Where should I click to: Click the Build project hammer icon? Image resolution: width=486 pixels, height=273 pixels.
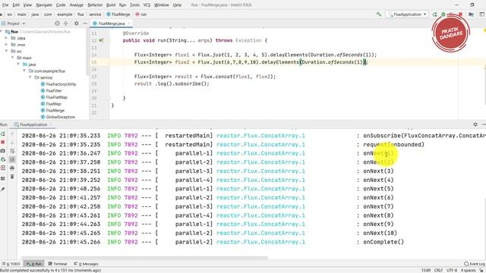(379, 14)
